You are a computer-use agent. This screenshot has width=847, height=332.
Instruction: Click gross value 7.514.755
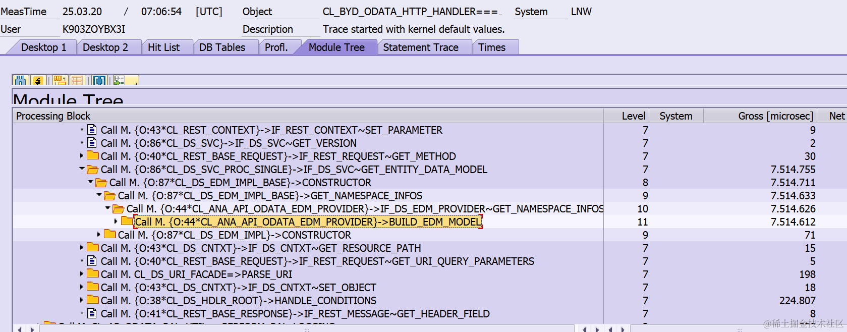(793, 169)
